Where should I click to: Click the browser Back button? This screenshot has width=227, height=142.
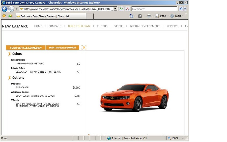(5, 9)
